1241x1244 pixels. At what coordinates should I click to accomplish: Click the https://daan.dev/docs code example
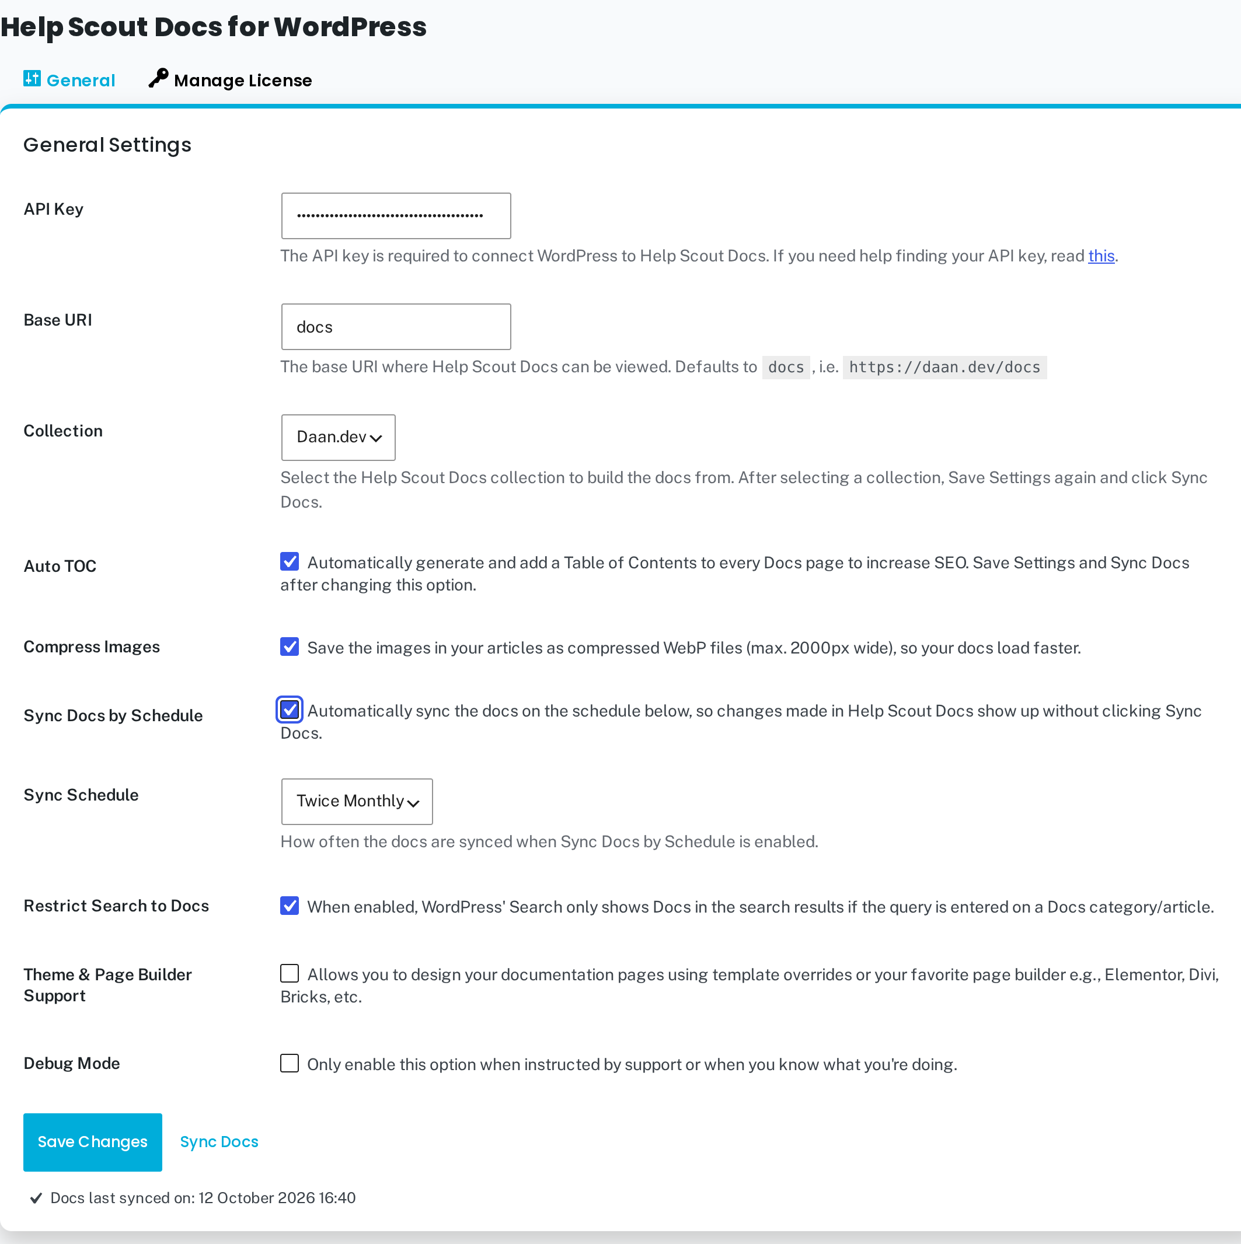coord(944,367)
